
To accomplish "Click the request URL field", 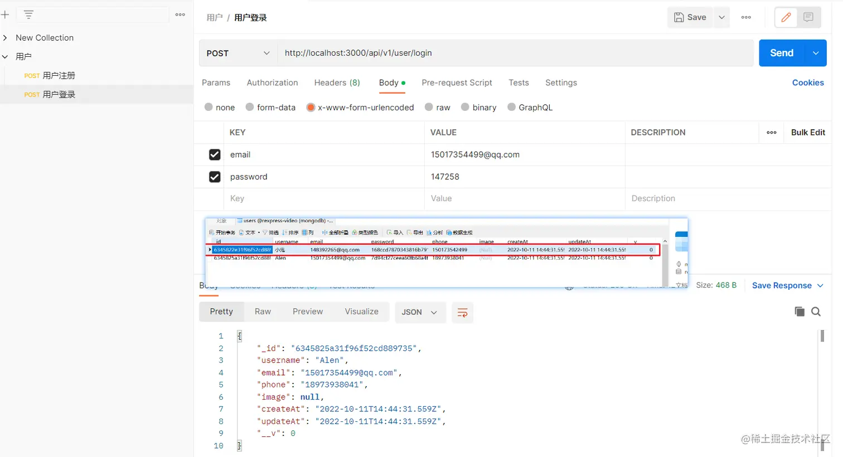I will pos(515,53).
